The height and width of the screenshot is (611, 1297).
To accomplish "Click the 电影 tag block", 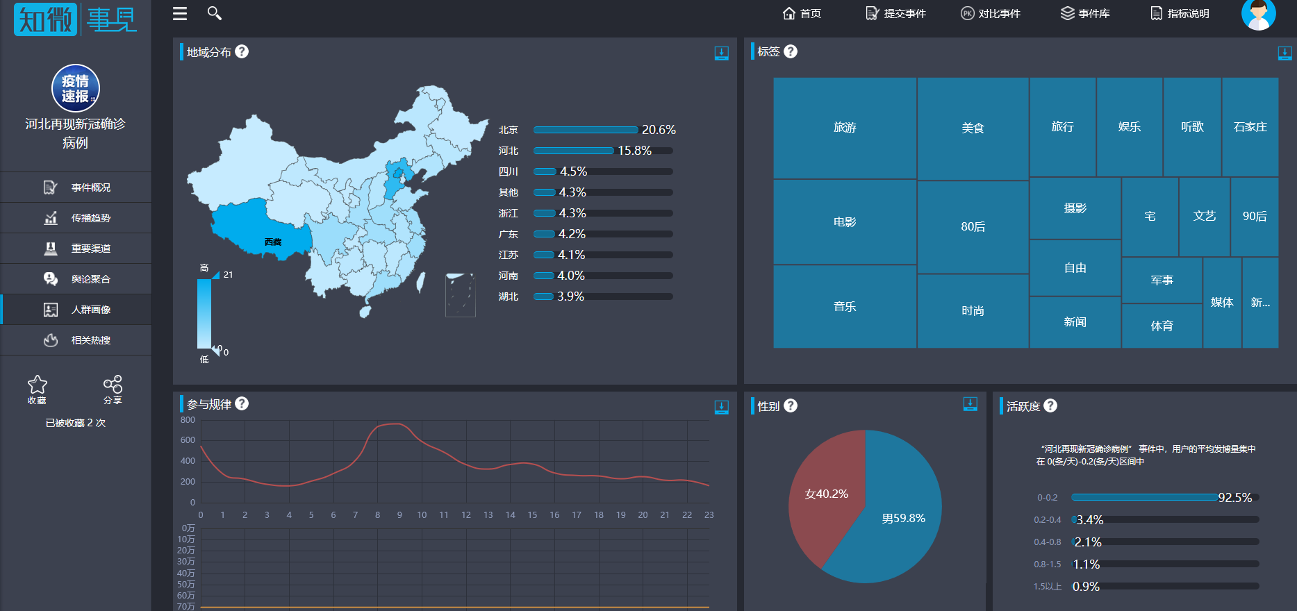I will pyautogui.click(x=845, y=222).
